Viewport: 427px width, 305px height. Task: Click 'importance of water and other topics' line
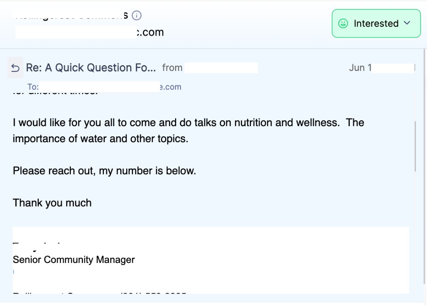(x=100, y=139)
